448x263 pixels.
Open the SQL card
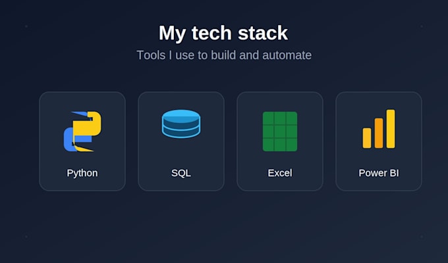tap(181, 141)
